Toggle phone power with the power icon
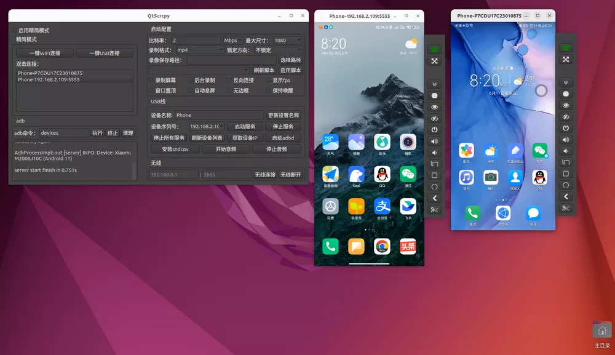Screen dimensions: 615x355 (434, 129)
